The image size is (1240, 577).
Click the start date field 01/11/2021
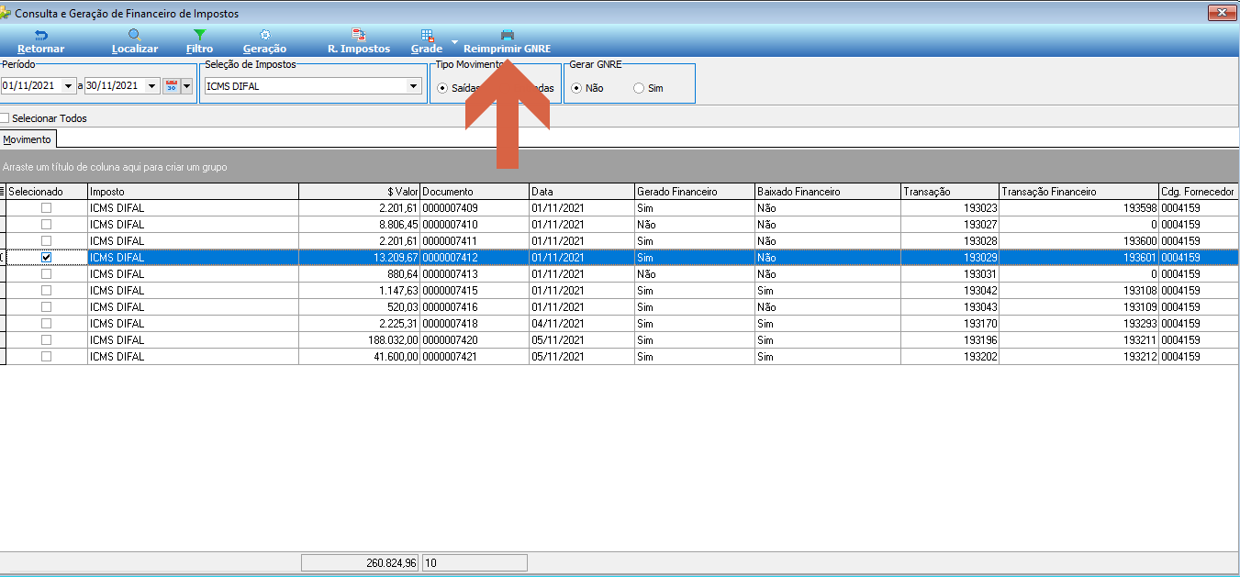[32, 86]
